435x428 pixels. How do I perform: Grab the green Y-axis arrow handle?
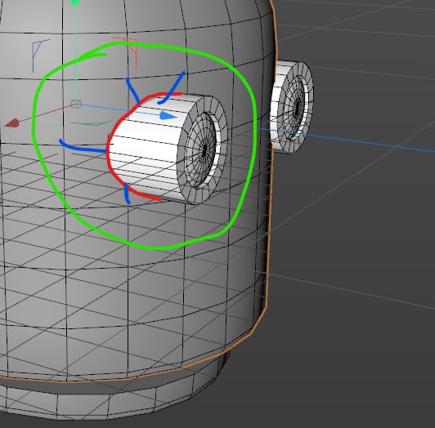pyautogui.click(x=75, y=2)
